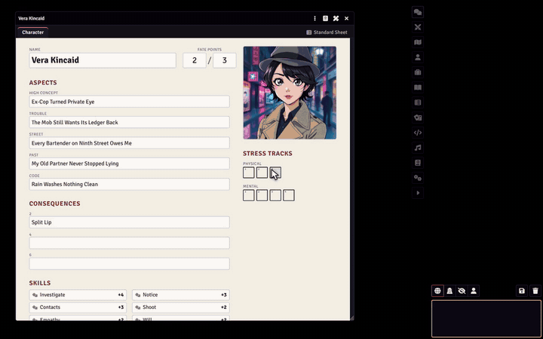Open the Compendium Packs atlas tab
543x339 pixels.
pyautogui.click(x=418, y=163)
